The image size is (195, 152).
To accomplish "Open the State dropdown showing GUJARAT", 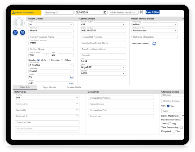I will pyautogui.click(x=103, y=67).
